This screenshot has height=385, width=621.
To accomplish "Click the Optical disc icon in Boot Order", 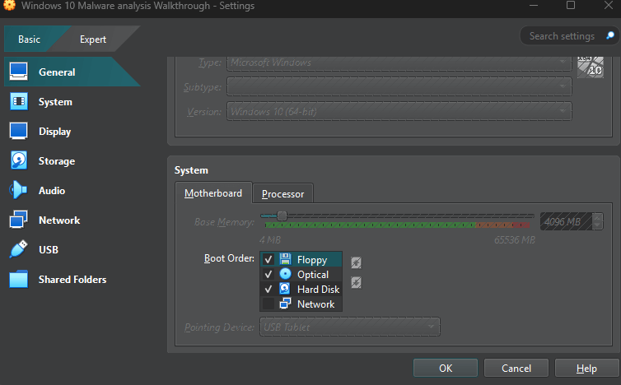I will point(285,274).
